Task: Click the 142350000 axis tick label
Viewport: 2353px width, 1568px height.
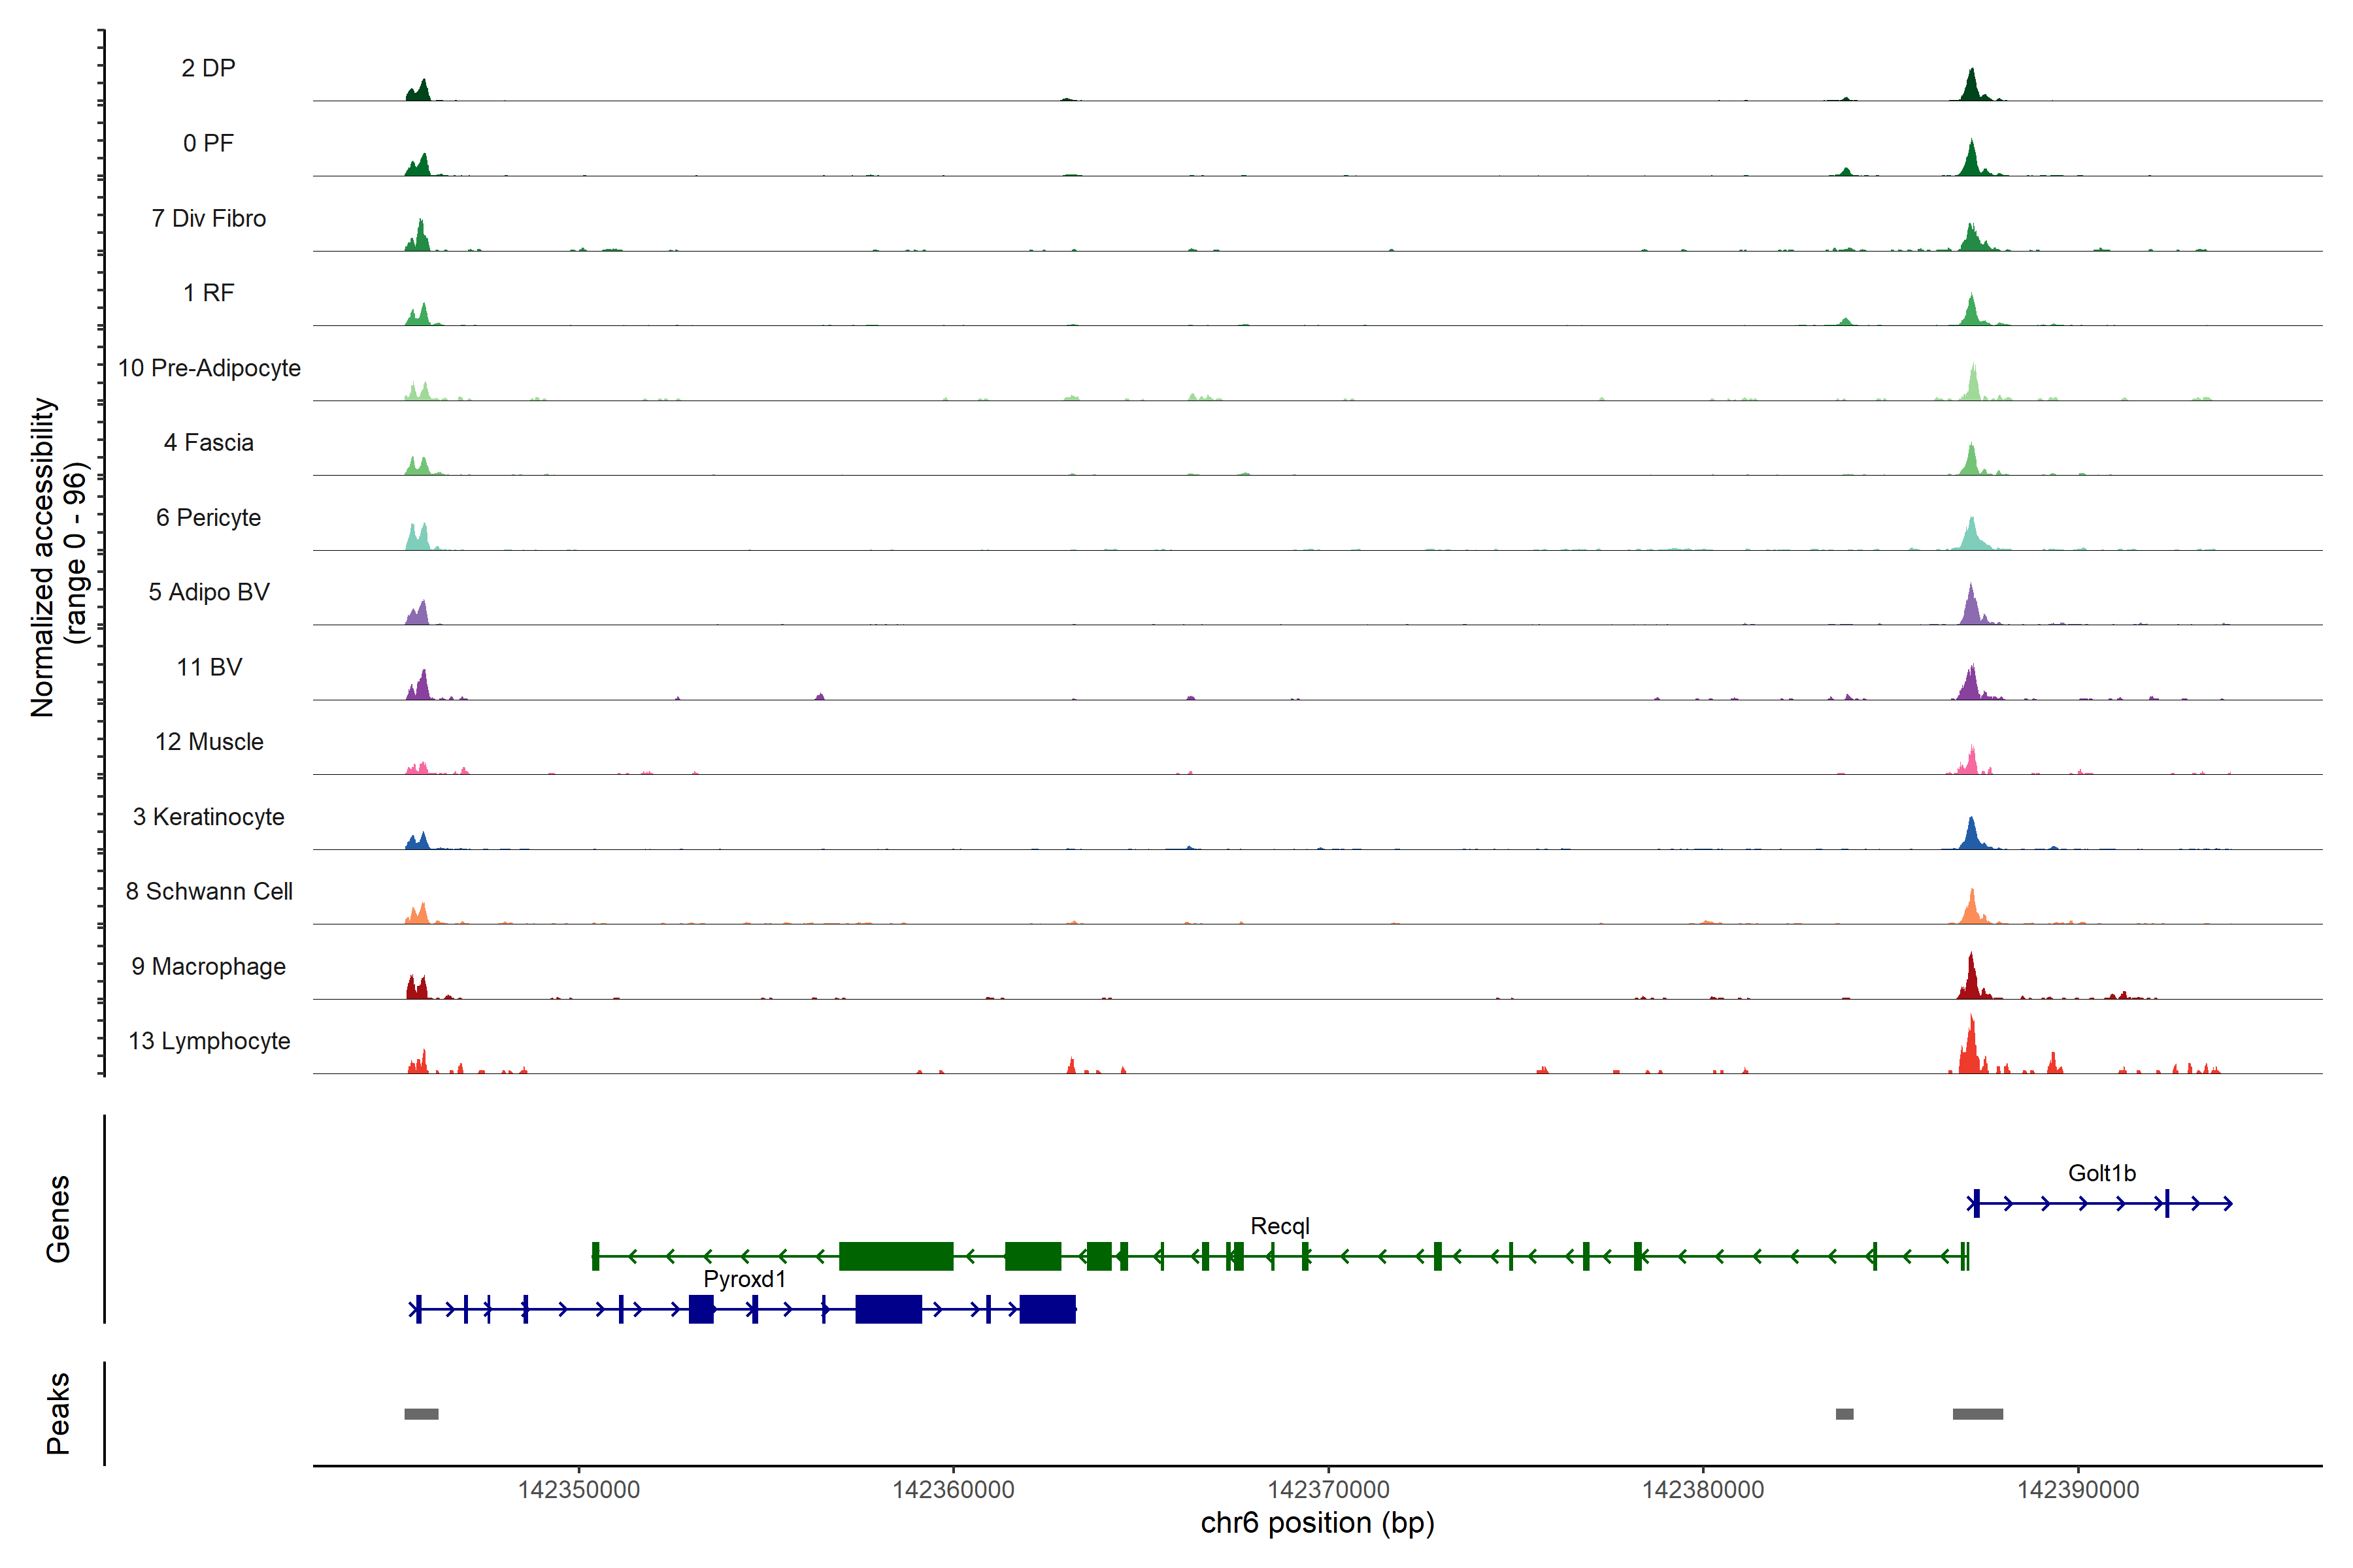Action: click(578, 1489)
